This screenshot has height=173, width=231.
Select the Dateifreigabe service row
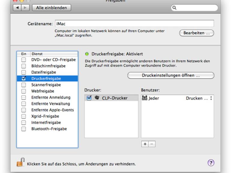click(47, 72)
